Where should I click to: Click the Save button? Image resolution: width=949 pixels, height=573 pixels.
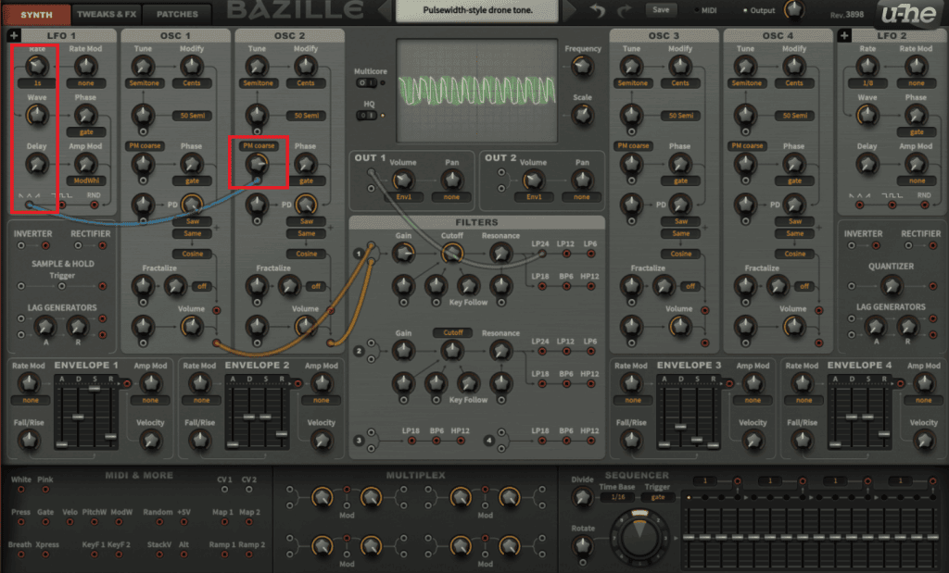[x=660, y=10]
